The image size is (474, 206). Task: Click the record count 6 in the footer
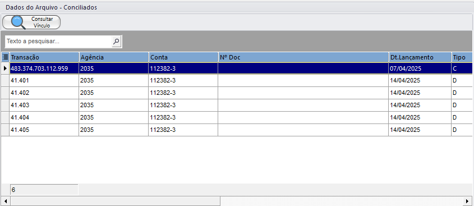tap(44, 190)
